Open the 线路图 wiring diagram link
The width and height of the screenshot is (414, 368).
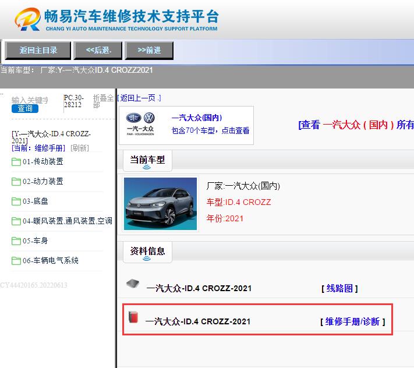pos(339,288)
